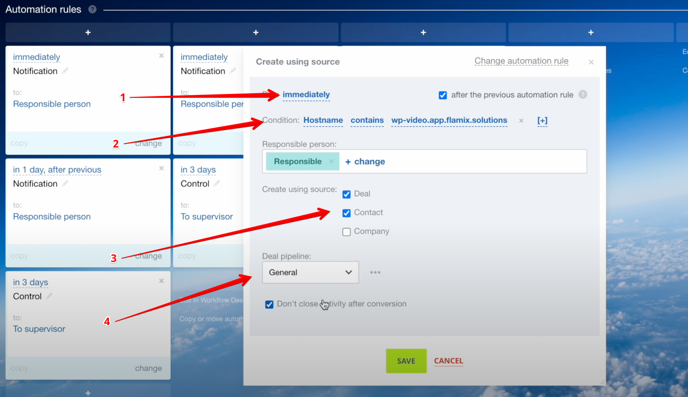Toggle 'after the previous automation rule' checkbox
The image size is (688, 397).
pyautogui.click(x=443, y=95)
